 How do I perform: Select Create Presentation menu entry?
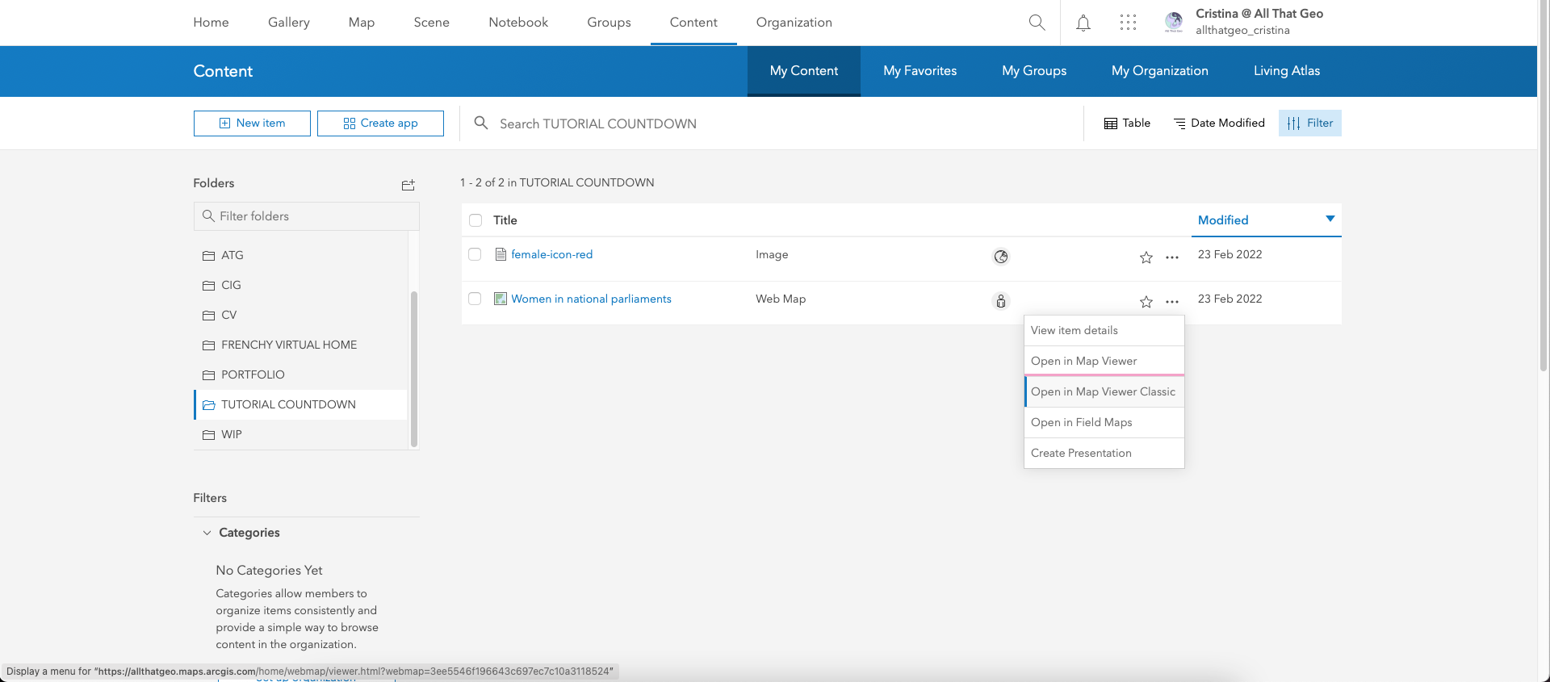pos(1104,453)
